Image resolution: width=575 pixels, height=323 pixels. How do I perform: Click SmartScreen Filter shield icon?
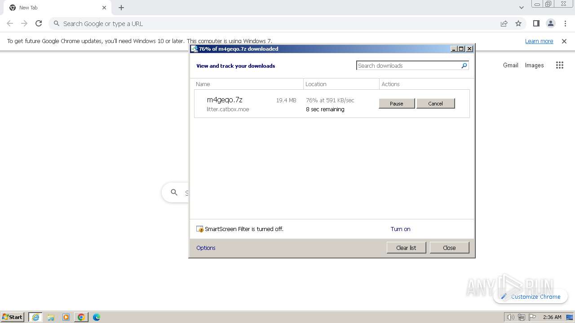point(200,229)
